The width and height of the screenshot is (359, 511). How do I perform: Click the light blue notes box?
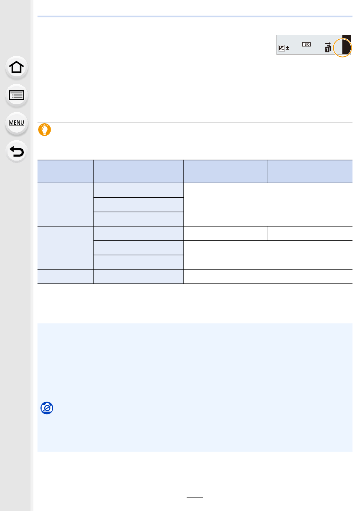click(195, 387)
